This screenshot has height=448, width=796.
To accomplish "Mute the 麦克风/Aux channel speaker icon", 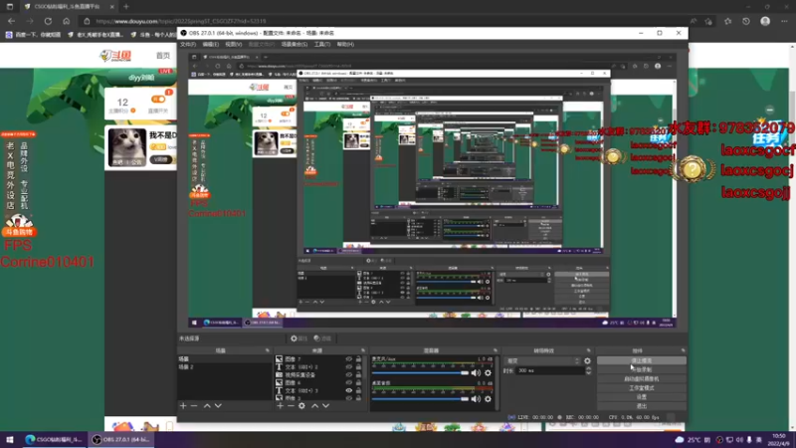I will (476, 372).
